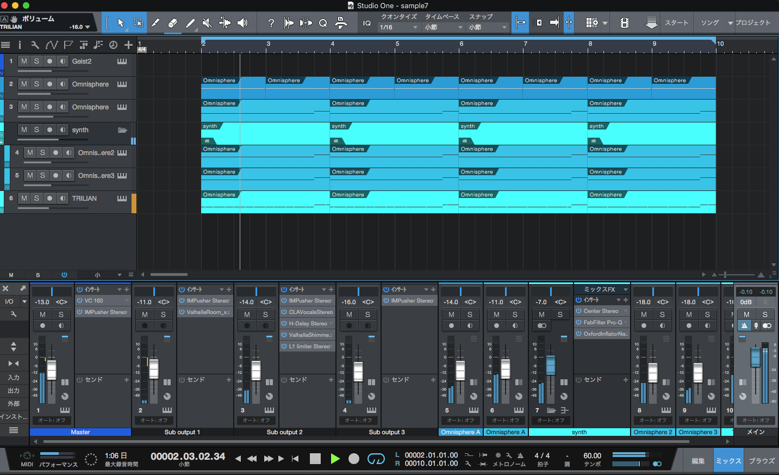
Task: Mute the Master mixer channel
Action: click(x=42, y=314)
